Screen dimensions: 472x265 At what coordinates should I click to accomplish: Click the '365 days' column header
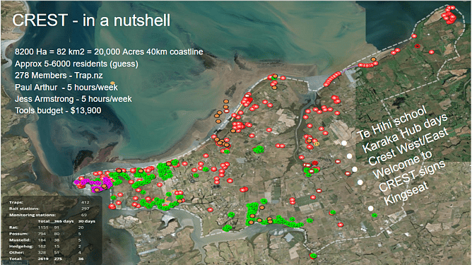point(64,221)
